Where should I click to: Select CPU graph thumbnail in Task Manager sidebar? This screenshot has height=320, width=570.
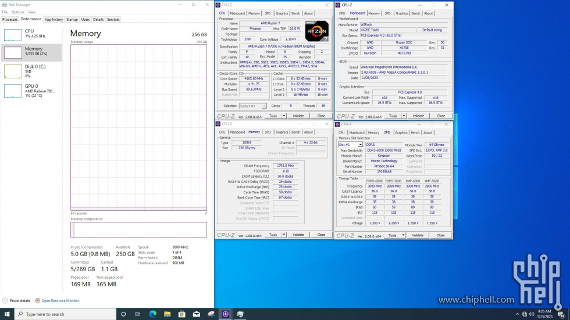point(13,34)
